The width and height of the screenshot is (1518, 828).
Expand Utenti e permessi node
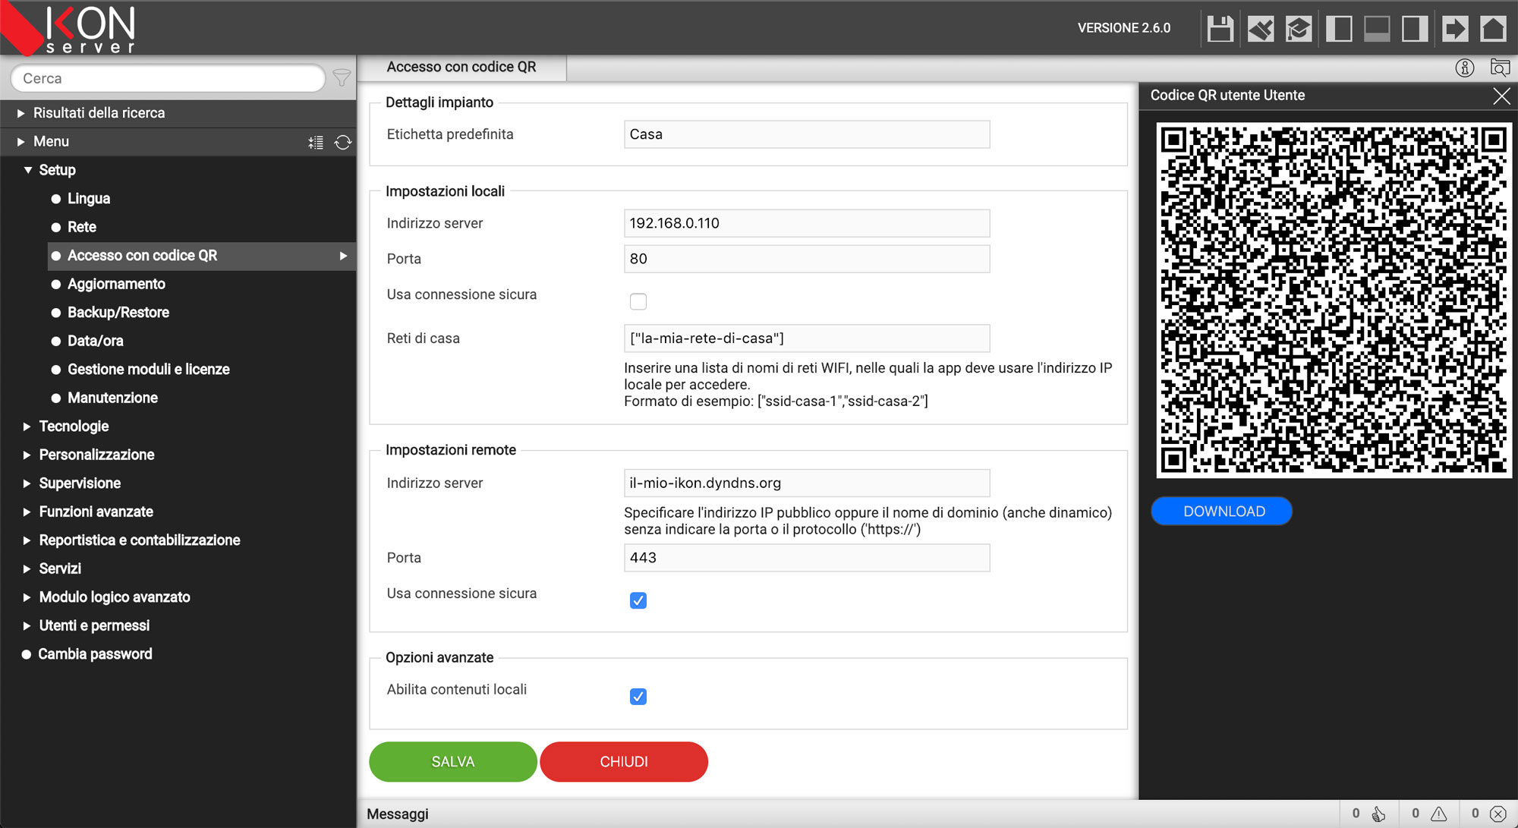tap(27, 625)
